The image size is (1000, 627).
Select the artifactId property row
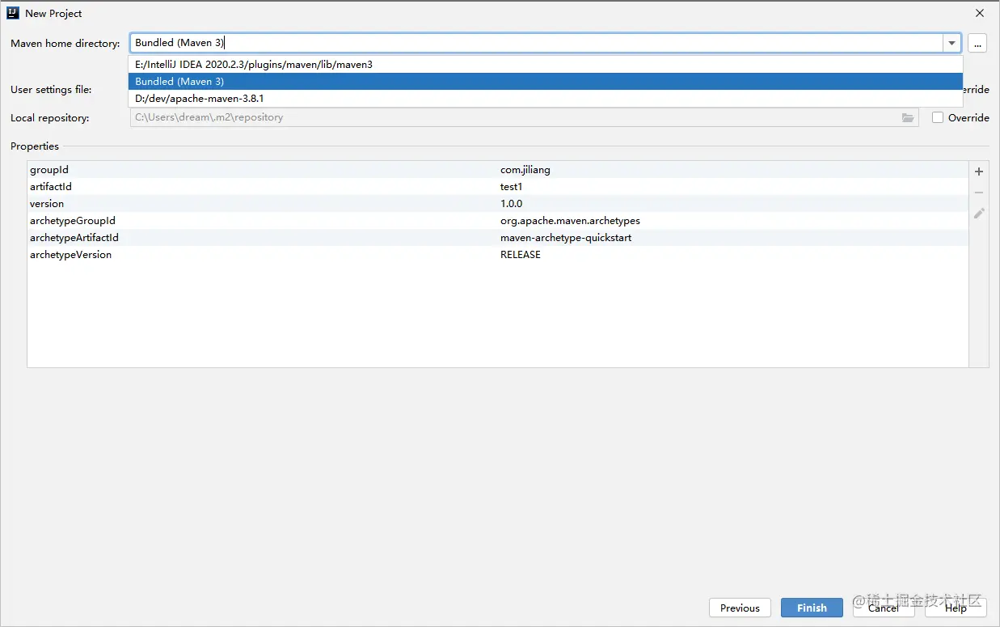[498, 187]
